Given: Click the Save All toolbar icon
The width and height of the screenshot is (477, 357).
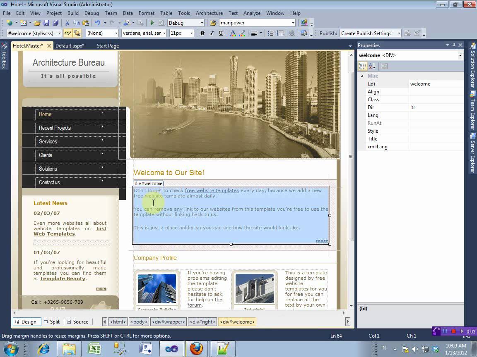Looking at the screenshot, I should pos(55,23).
